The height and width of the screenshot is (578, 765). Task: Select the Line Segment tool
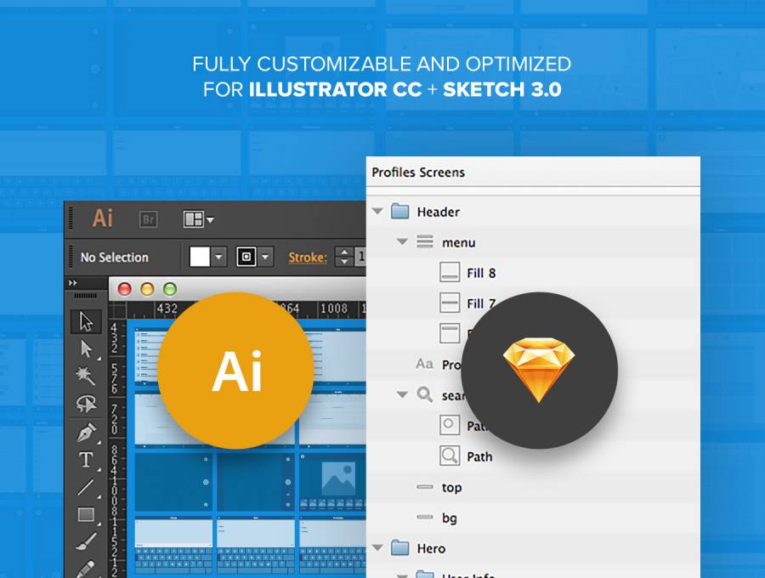[86, 487]
